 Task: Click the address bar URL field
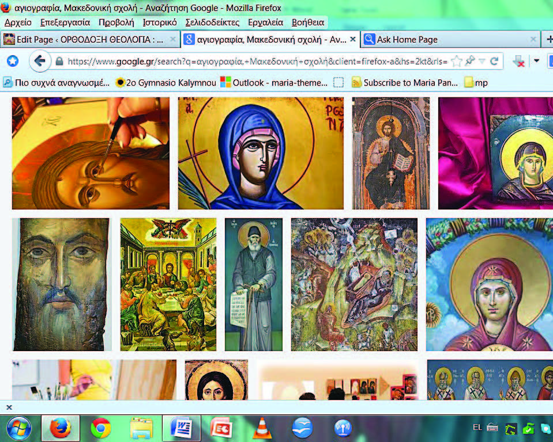[254, 61]
